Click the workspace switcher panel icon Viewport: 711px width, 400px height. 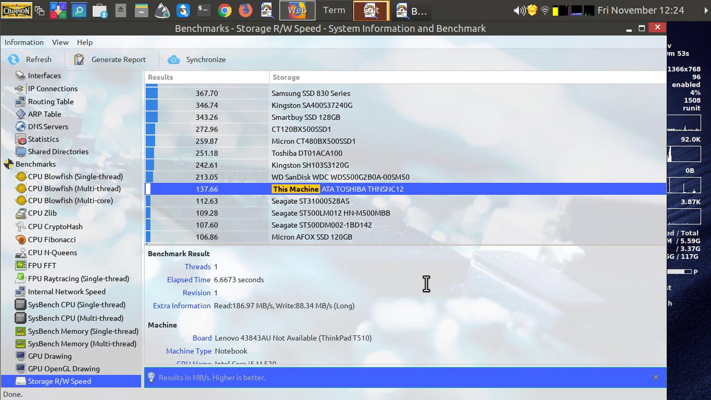pos(40,10)
